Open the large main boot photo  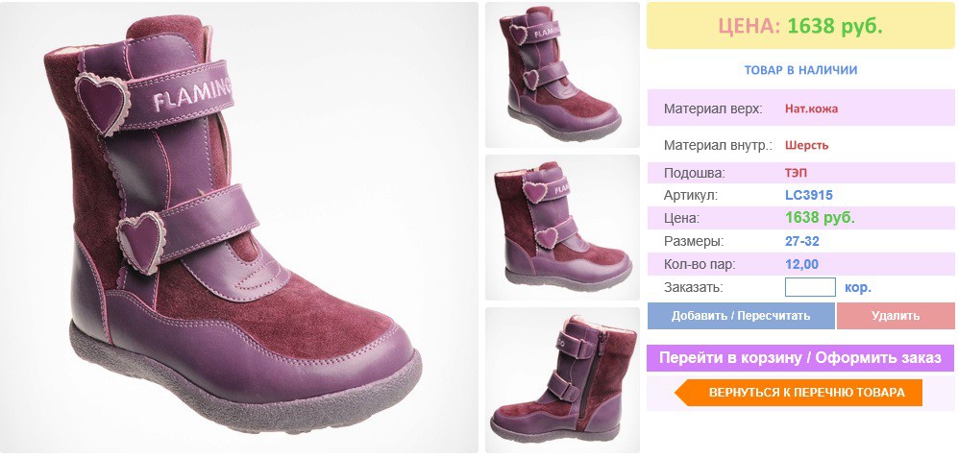[239, 228]
